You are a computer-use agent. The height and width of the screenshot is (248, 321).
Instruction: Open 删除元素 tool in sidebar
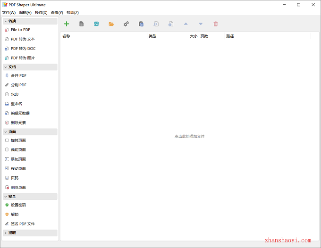coord(30,123)
